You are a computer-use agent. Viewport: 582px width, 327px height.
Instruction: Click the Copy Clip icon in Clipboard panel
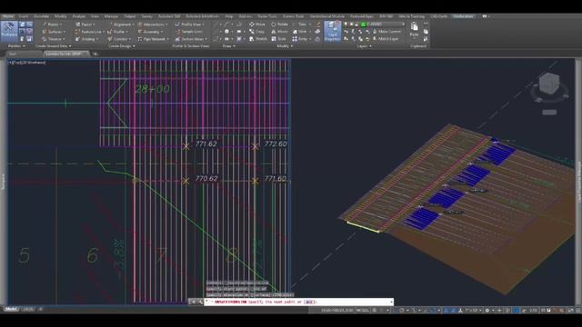point(426,32)
